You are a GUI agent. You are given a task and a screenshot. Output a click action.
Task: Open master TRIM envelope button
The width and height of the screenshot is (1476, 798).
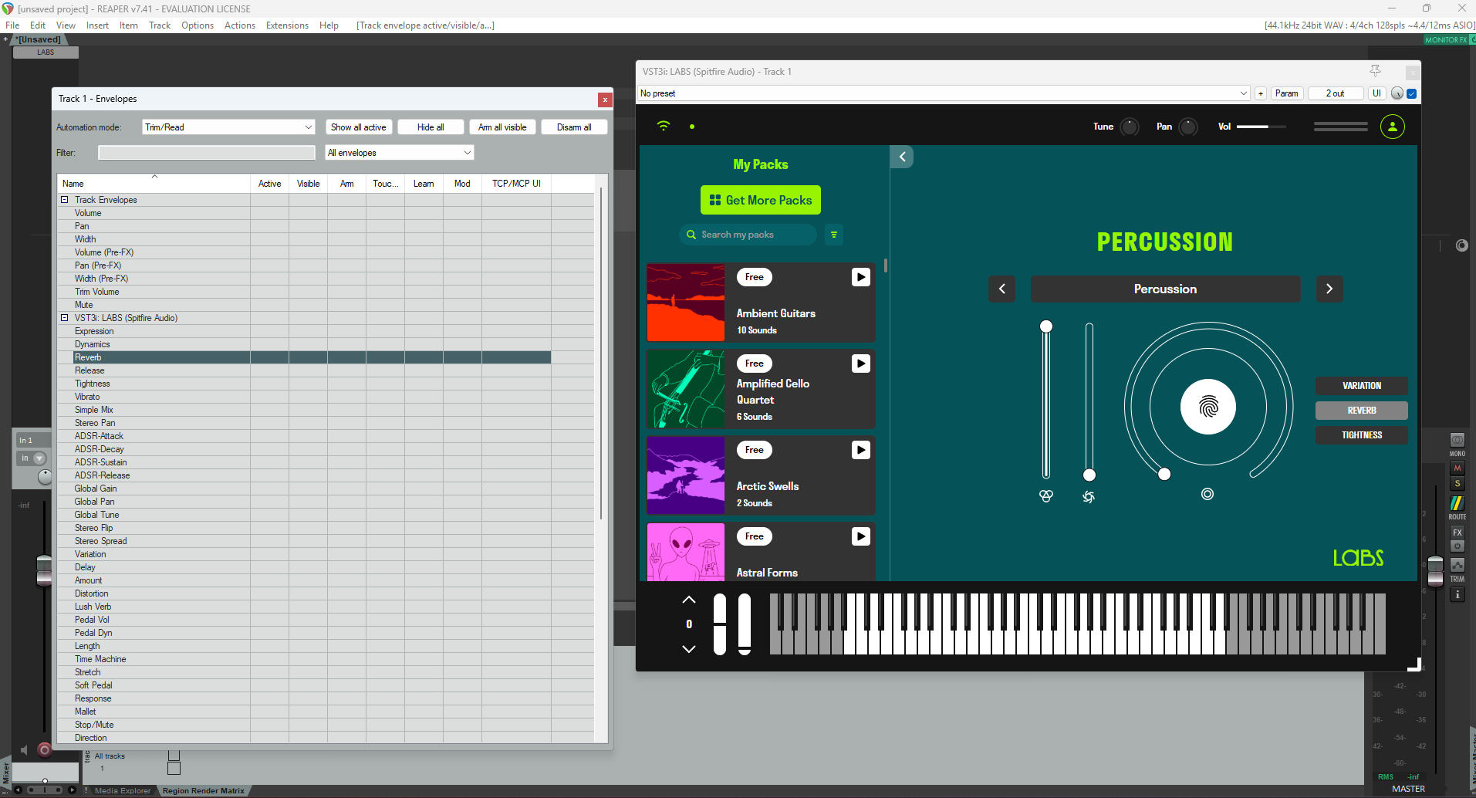click(x=1457, y=565)
